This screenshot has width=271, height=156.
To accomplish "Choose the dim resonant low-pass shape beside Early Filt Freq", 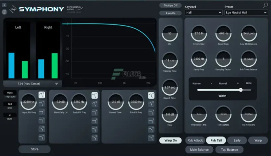I will point(95,104).
